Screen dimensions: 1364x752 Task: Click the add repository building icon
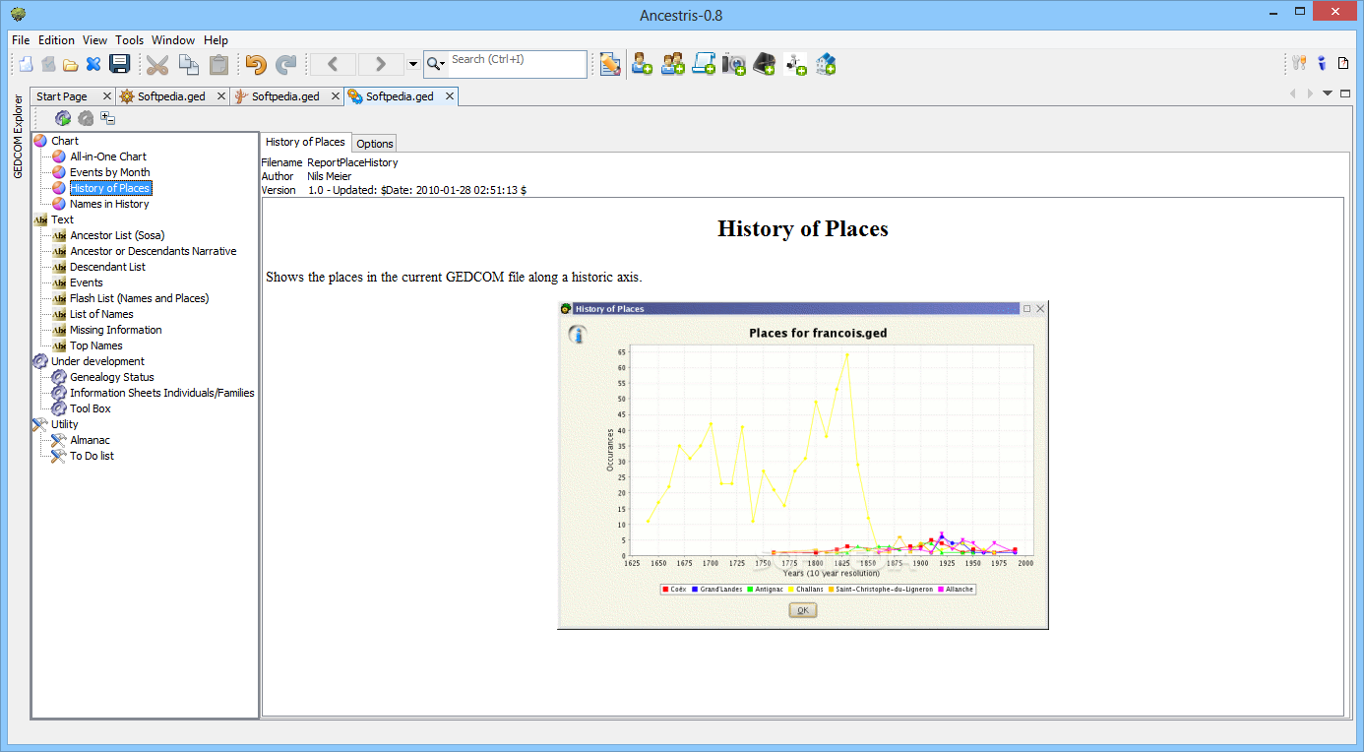coord(826,65)
